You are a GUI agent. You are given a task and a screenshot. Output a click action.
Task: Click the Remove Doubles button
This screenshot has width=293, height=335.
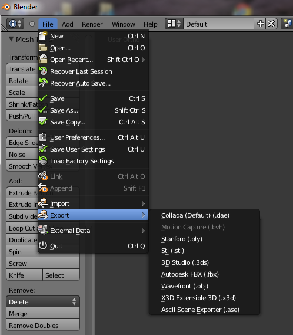click(x=43, y=325)
